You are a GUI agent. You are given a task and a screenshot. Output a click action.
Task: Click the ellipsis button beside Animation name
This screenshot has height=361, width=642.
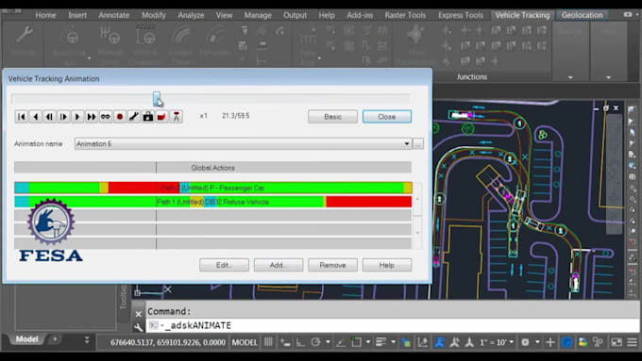(418, 144)
